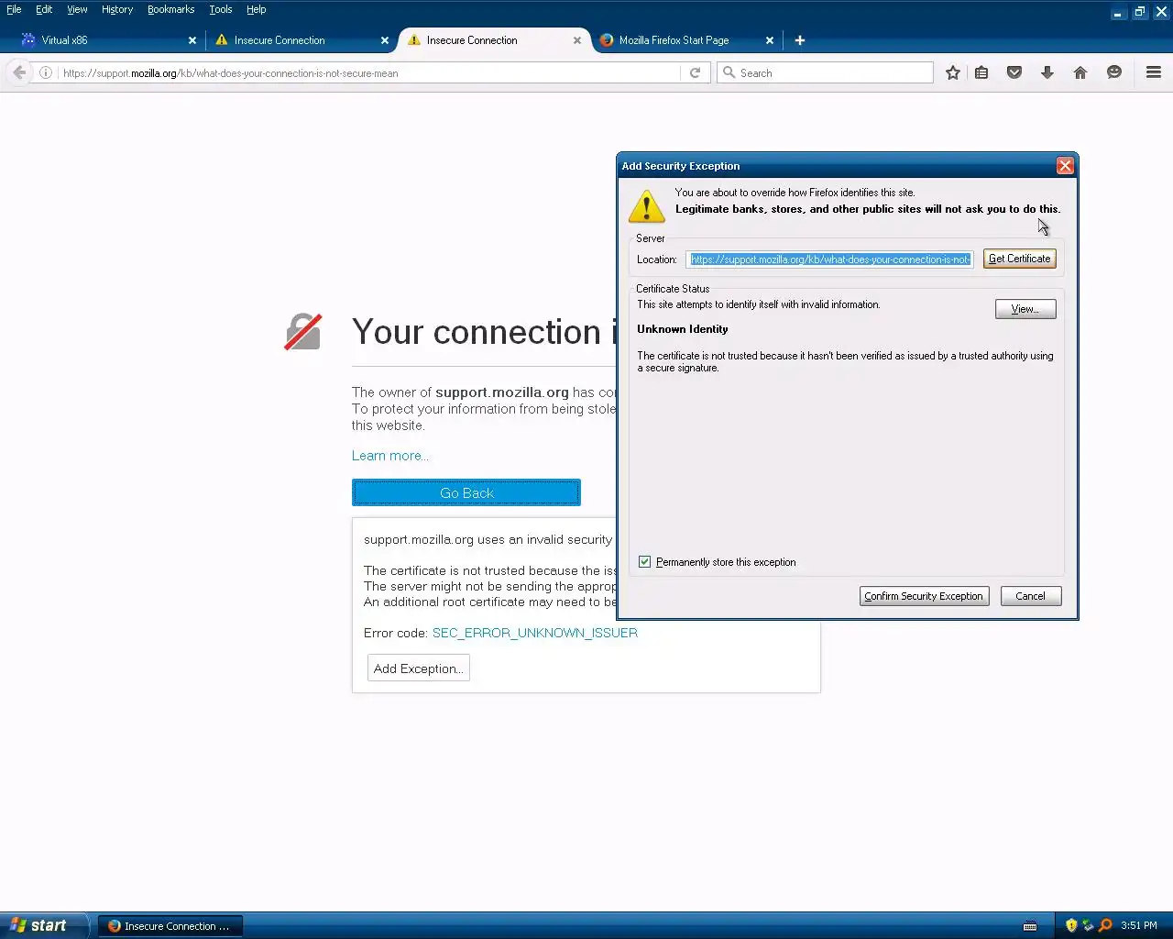Open the Bookmarks menu
Viewport: 1173px width, 939px height.
tap(170, 9)
